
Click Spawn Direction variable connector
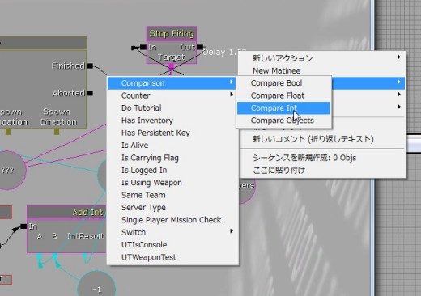pos(57,131)
